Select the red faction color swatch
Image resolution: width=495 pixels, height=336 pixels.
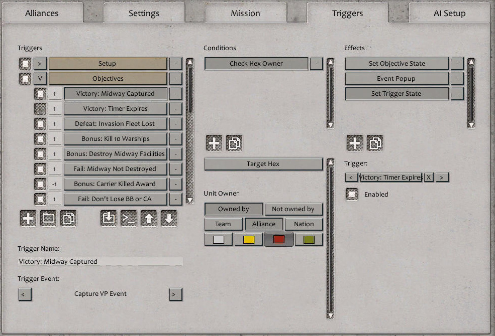(278, 239)
